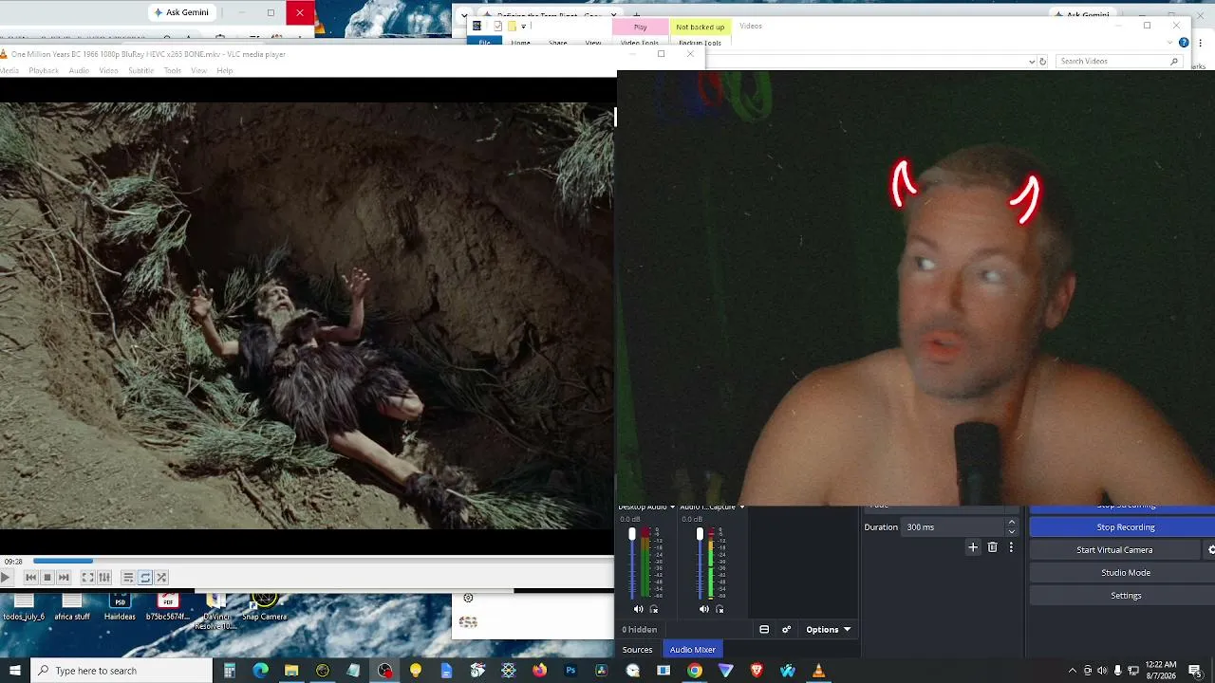Seek in the VLC progress bar
The image size is (1215, 683).
323,561
